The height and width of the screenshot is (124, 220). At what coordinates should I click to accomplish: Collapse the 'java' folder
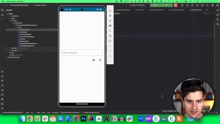8,18
